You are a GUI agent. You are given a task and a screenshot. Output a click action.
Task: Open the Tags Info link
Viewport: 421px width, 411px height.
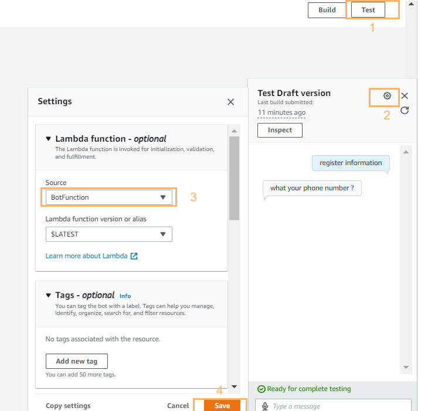pyautogui.click(x=125, y=296)
